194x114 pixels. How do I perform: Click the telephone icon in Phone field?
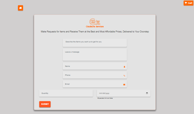(124, 75)
